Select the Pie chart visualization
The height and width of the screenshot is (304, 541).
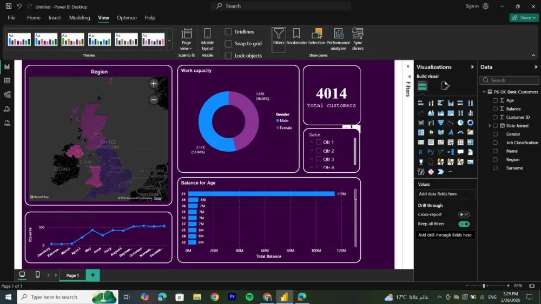point(460,123)
